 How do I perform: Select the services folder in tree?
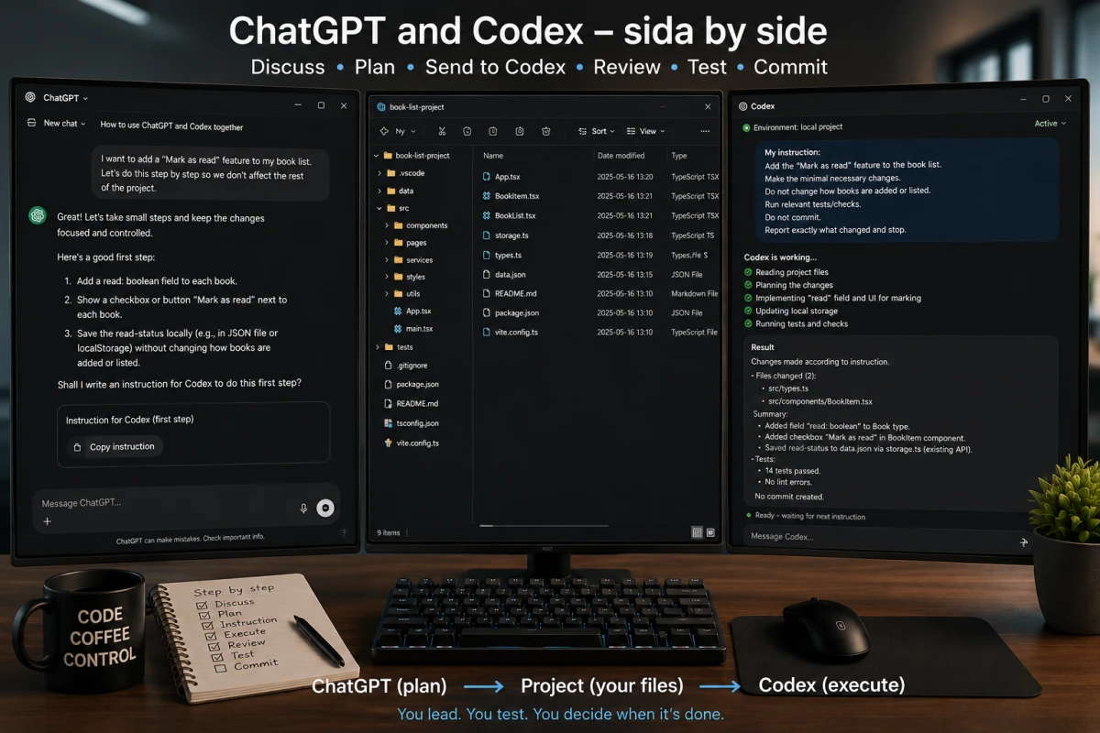coord(412,260)
